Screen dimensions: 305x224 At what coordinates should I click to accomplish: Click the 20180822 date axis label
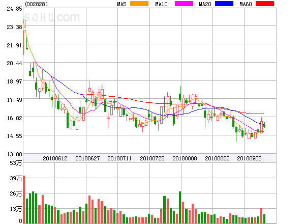coord(217,158)
